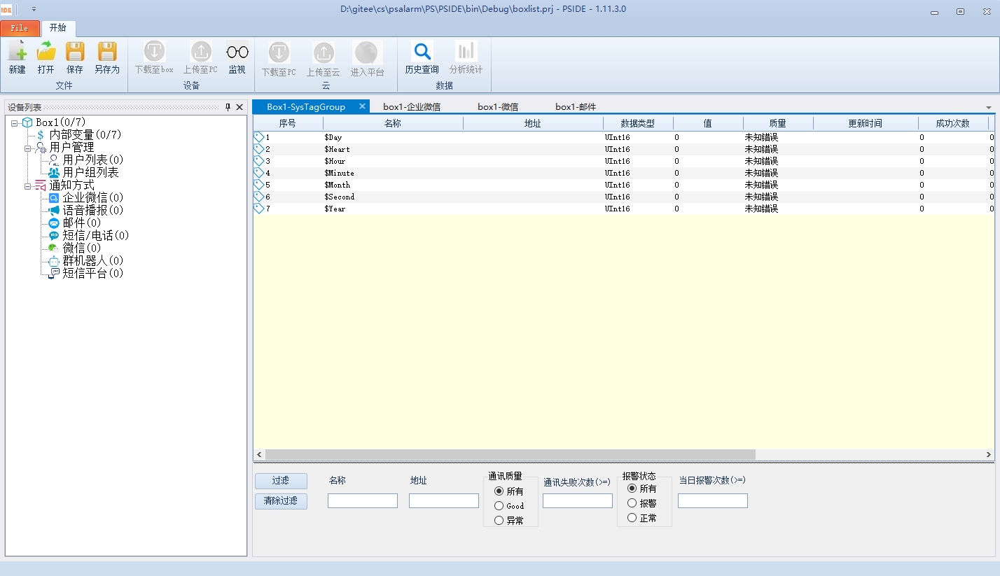
Task: Select 邮件(0) mail icon
Action: [x=54, y=223]
